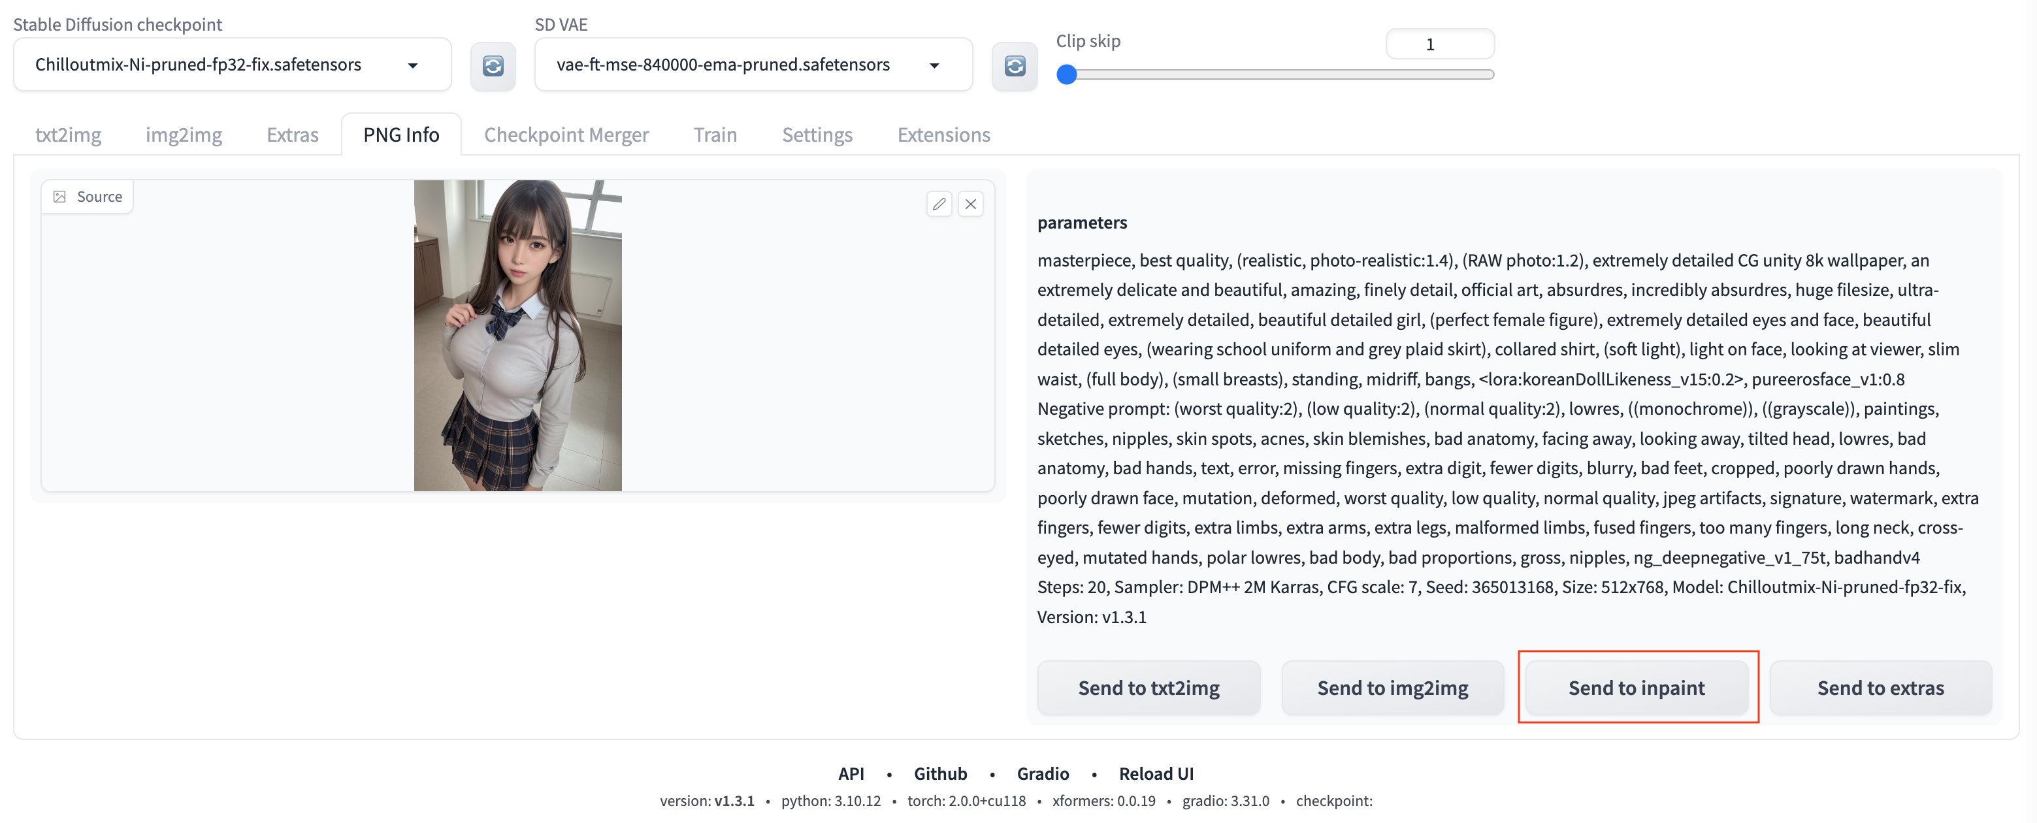Remove the source image with X icon

[x=970, y=204]
